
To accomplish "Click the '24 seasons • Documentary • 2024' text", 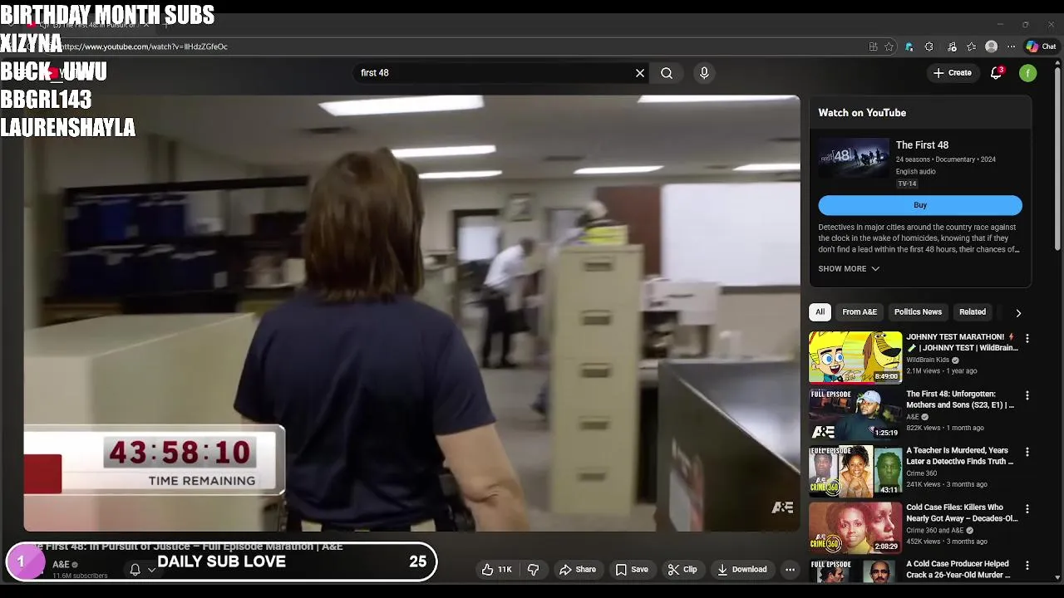I will tap(946, 159).
